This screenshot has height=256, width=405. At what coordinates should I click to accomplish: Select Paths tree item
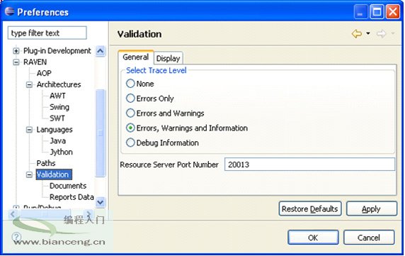click(x=46, y=163)
